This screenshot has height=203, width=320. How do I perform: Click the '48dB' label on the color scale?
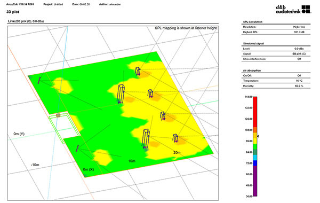tap(249, 185)
